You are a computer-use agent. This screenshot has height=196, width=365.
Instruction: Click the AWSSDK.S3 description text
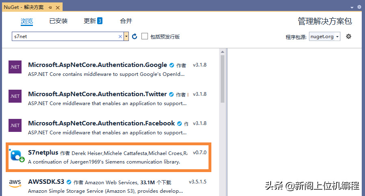[x=105, y=191]
